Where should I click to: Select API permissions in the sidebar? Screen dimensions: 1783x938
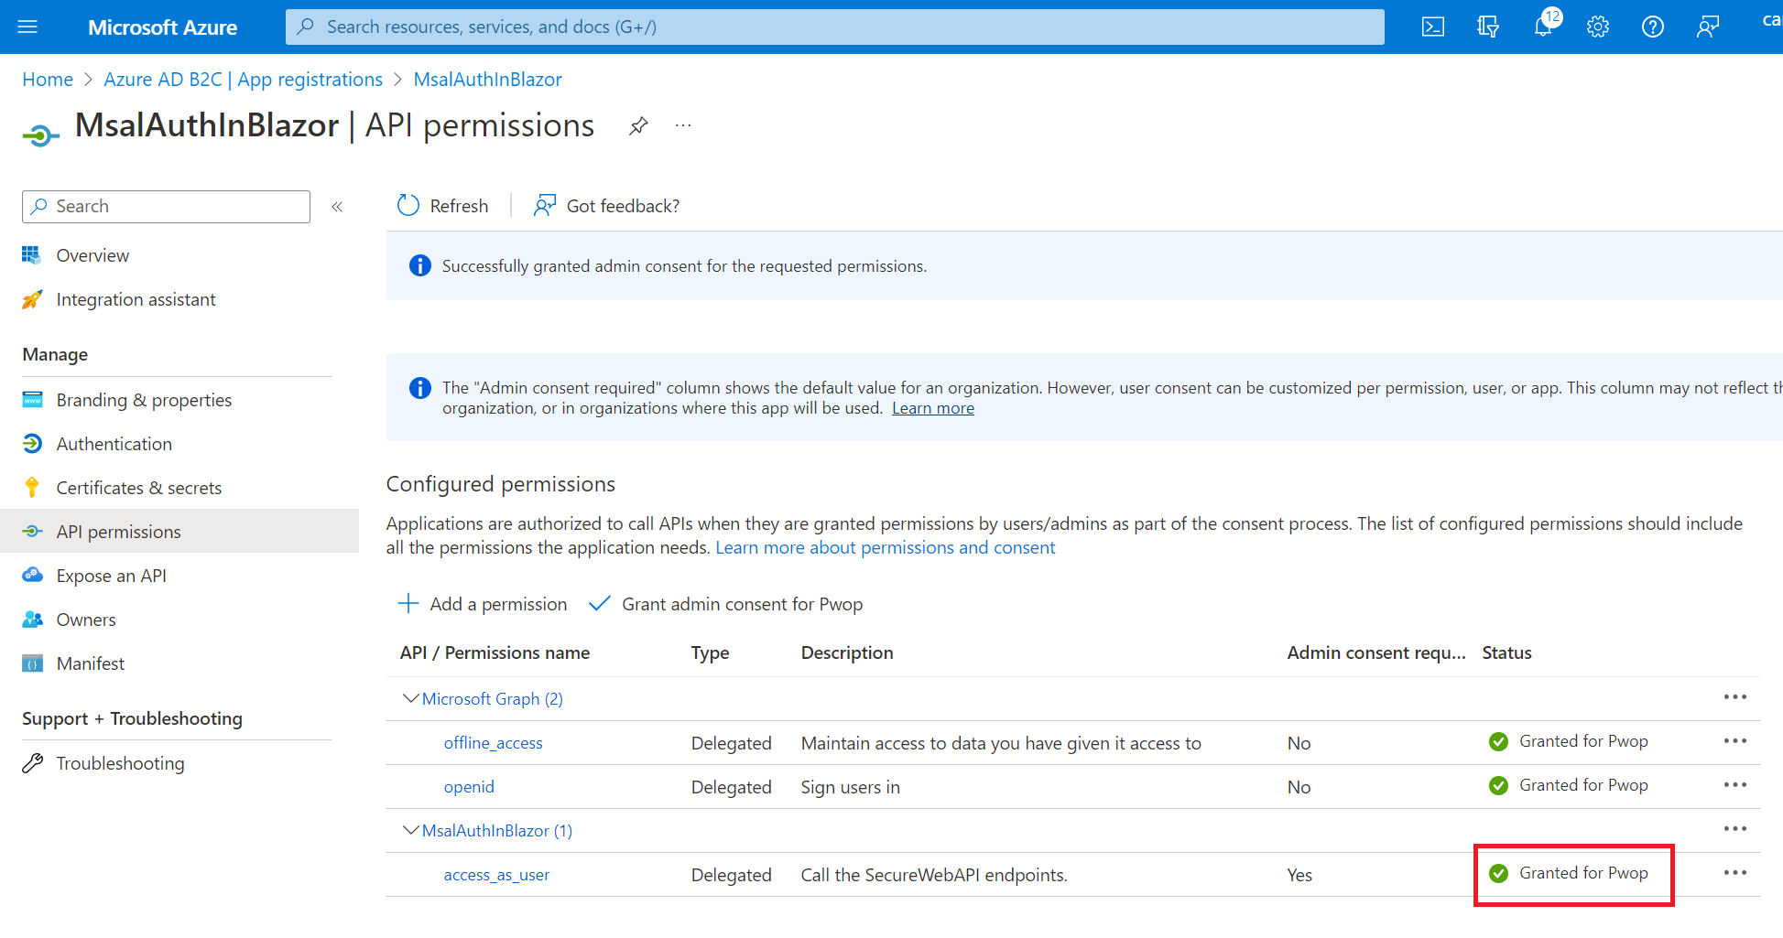(118, 532)
